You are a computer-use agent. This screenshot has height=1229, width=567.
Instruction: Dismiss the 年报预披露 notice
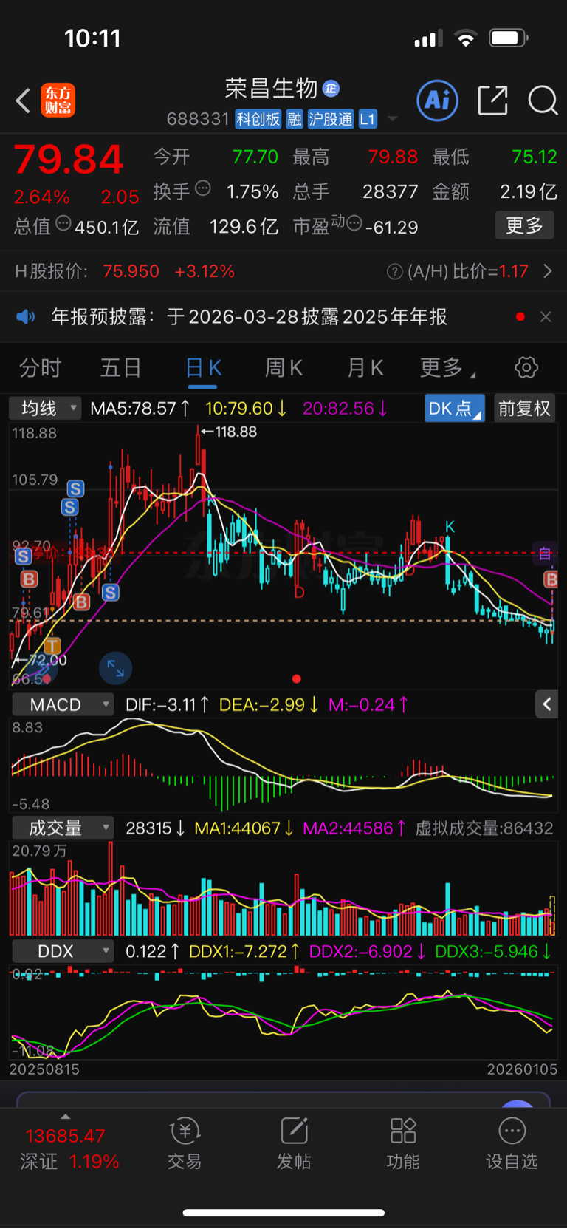546,317
